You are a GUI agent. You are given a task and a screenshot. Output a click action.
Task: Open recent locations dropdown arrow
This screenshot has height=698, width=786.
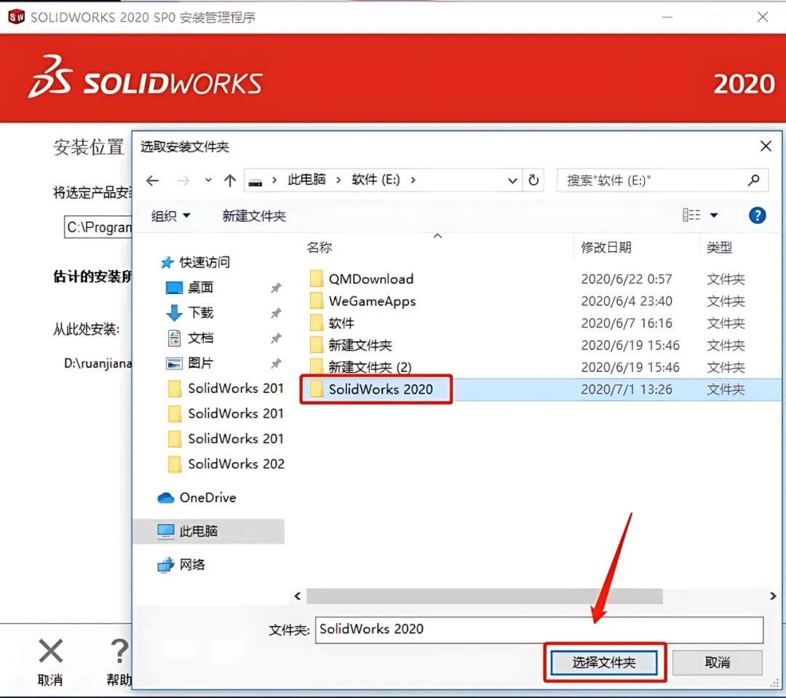209,180
